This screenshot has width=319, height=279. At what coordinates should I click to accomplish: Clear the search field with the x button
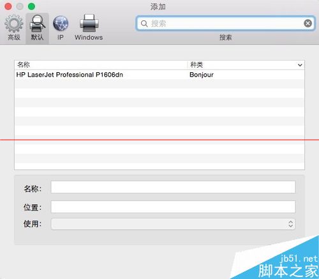point(308,23)
